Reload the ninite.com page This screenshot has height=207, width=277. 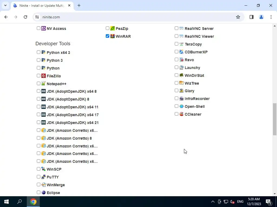tap(25, 17)
